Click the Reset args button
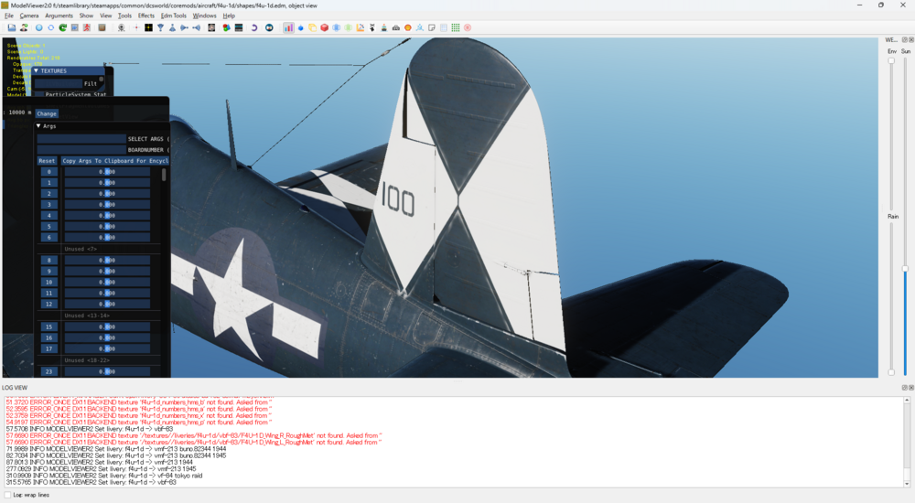The image size is (915, 503). (48, 160)
